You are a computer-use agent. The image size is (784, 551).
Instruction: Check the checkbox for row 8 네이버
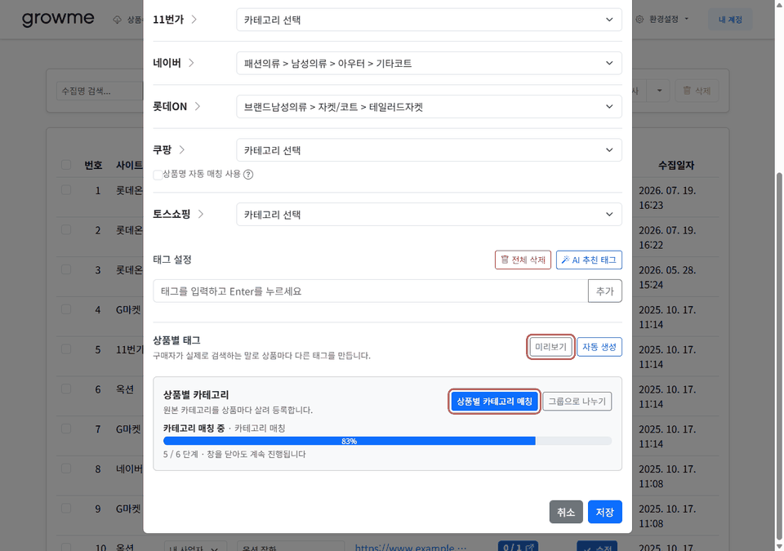[66, 469]
